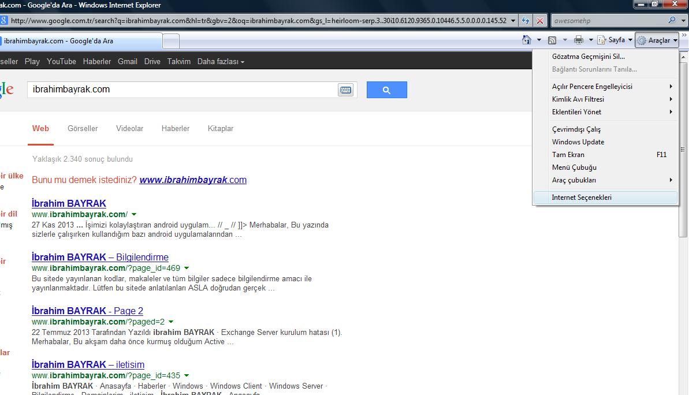Open the first İbrahim BAYRAK result link
The image size is (689, 395).
coord(69,203)
